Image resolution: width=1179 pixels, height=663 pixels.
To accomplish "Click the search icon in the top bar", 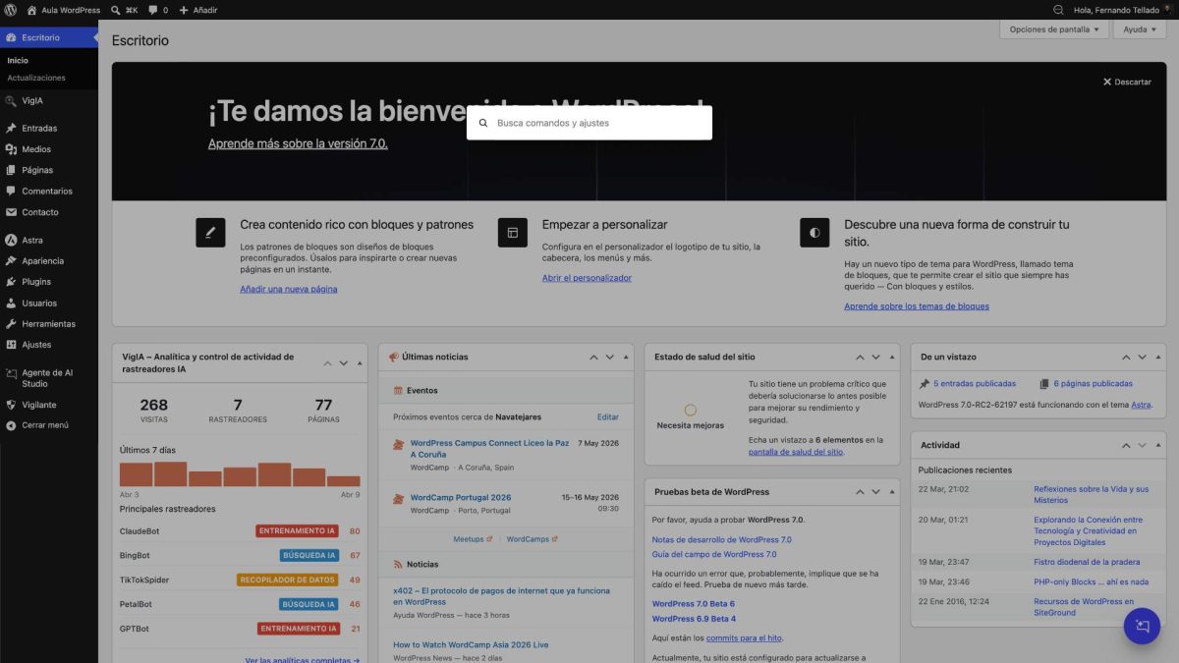I will click(117, 10).
